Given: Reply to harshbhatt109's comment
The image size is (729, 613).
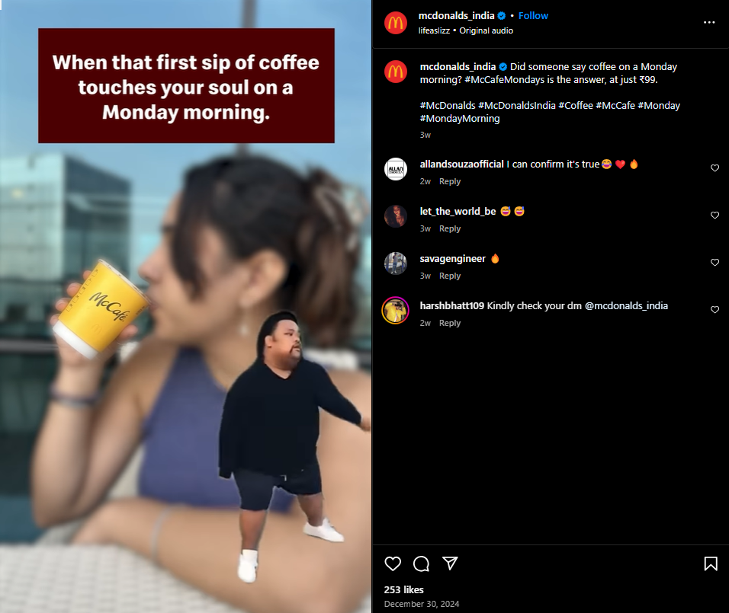Looking at the screenshot, I should [450, 323].
